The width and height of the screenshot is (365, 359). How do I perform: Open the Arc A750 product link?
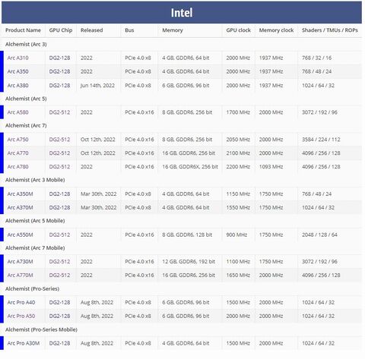coord(17,140)
